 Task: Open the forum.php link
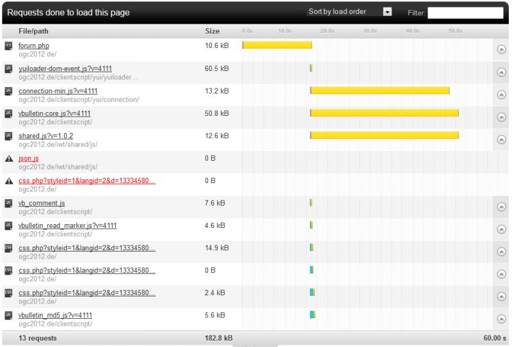[x=34, y=46]
